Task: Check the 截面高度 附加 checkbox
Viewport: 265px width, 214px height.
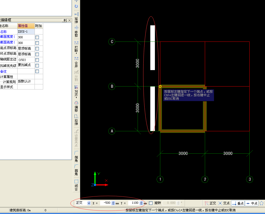Action: pyautogui.click(x=37, y=43)
